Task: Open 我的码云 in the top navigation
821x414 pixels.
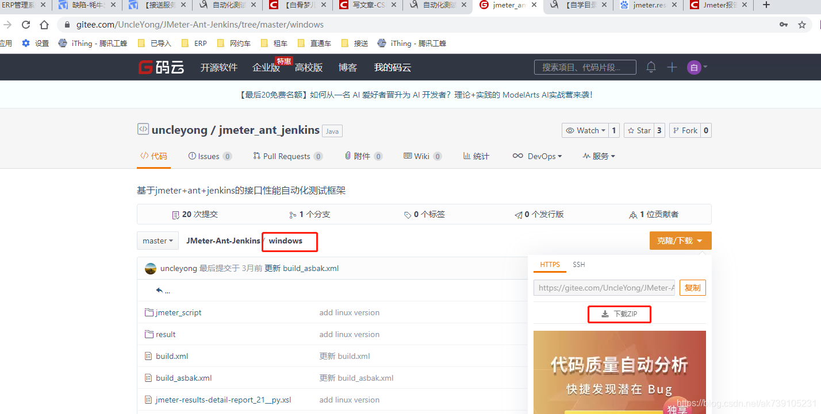Action: (393, 67)
